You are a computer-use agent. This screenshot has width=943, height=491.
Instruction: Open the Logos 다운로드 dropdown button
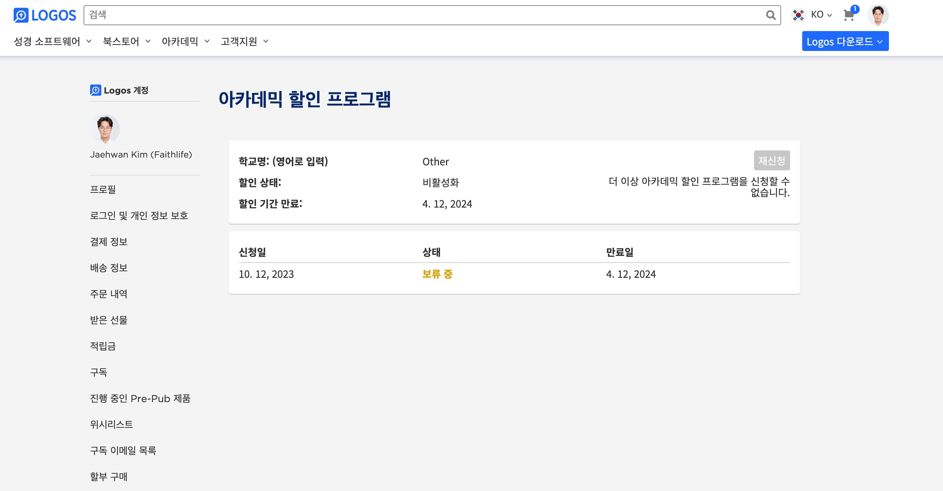845,41
